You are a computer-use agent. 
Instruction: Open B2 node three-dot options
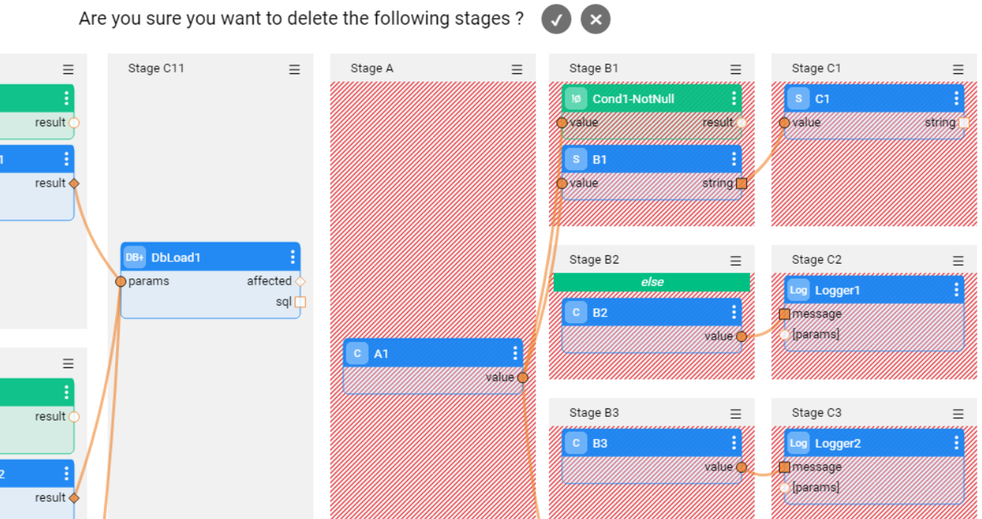click(x=734, y=312)
